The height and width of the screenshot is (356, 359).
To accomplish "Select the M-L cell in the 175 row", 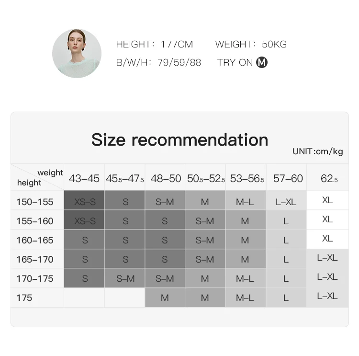I will [246, 298].
